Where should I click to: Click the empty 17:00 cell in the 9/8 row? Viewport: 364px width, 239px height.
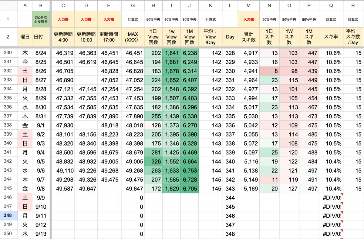(x=109, y=189)
